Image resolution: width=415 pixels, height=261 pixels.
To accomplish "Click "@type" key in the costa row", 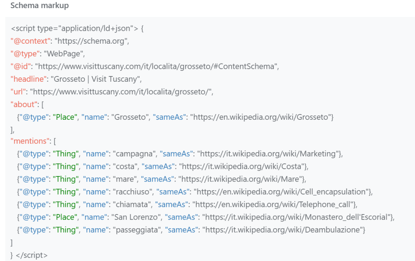I will (34, 166).
